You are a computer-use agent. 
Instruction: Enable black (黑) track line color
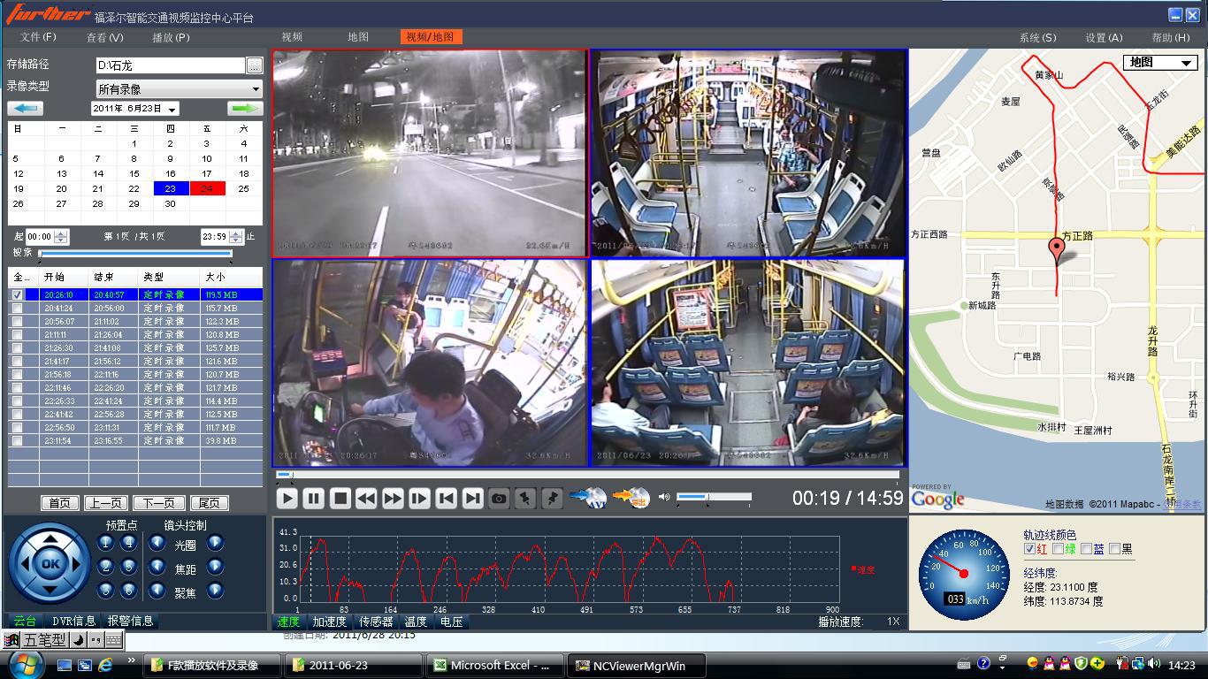[1115, 549]
